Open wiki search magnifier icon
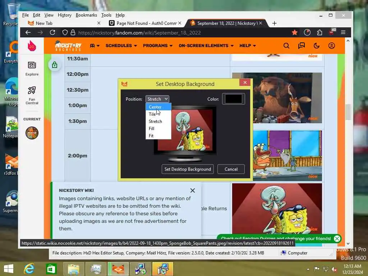The height and width of the screenshot is (276, 368). (x=286, y=46)
